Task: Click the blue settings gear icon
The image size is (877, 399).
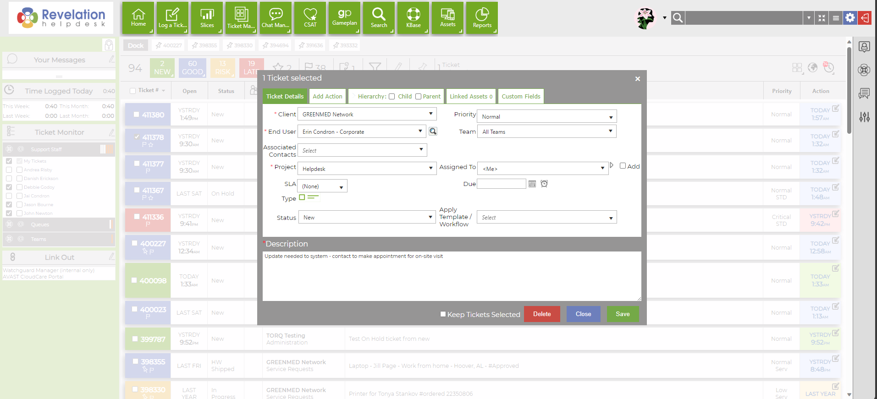Action: tap(850, 18)
